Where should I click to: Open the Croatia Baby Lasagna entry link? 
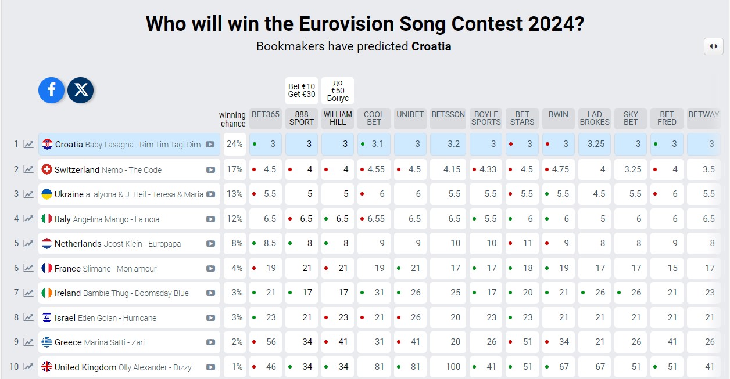[x=128, y=145]
